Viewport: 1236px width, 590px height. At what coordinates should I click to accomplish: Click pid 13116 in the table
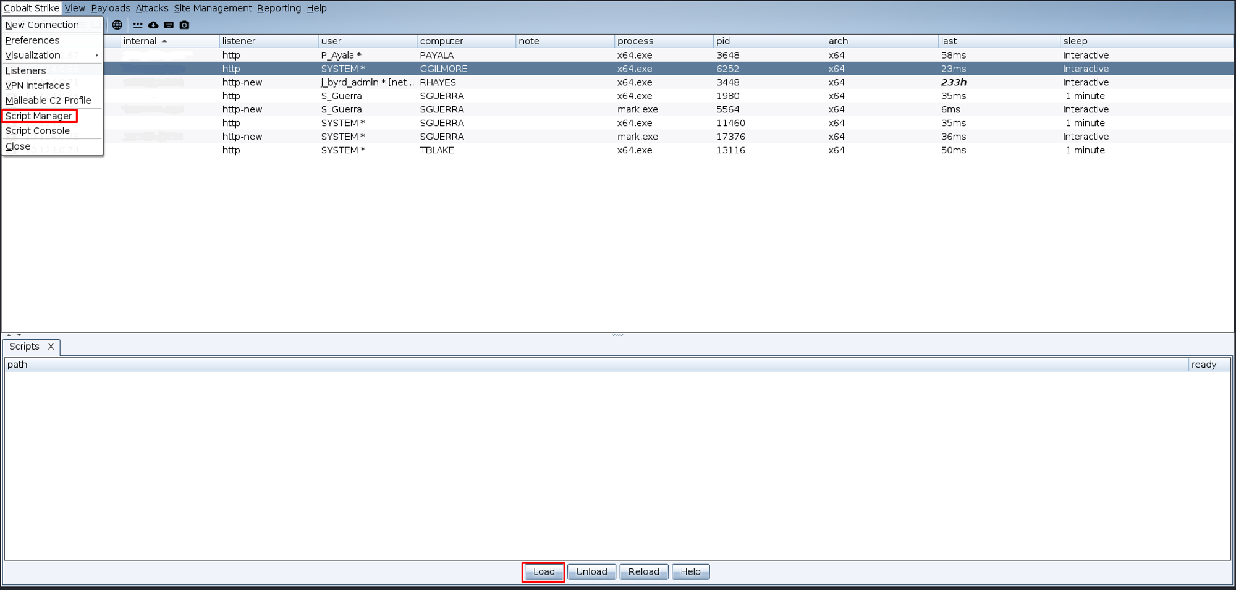pos(730,150)
